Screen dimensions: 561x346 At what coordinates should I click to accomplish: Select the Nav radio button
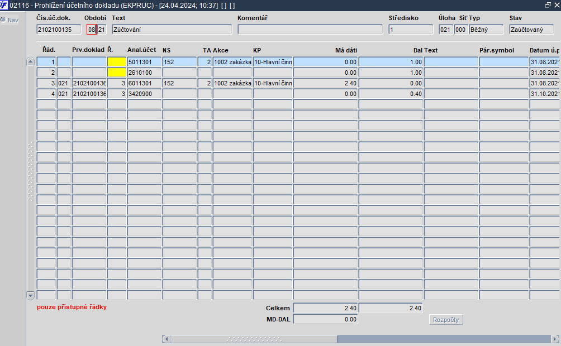click(3, 20)
